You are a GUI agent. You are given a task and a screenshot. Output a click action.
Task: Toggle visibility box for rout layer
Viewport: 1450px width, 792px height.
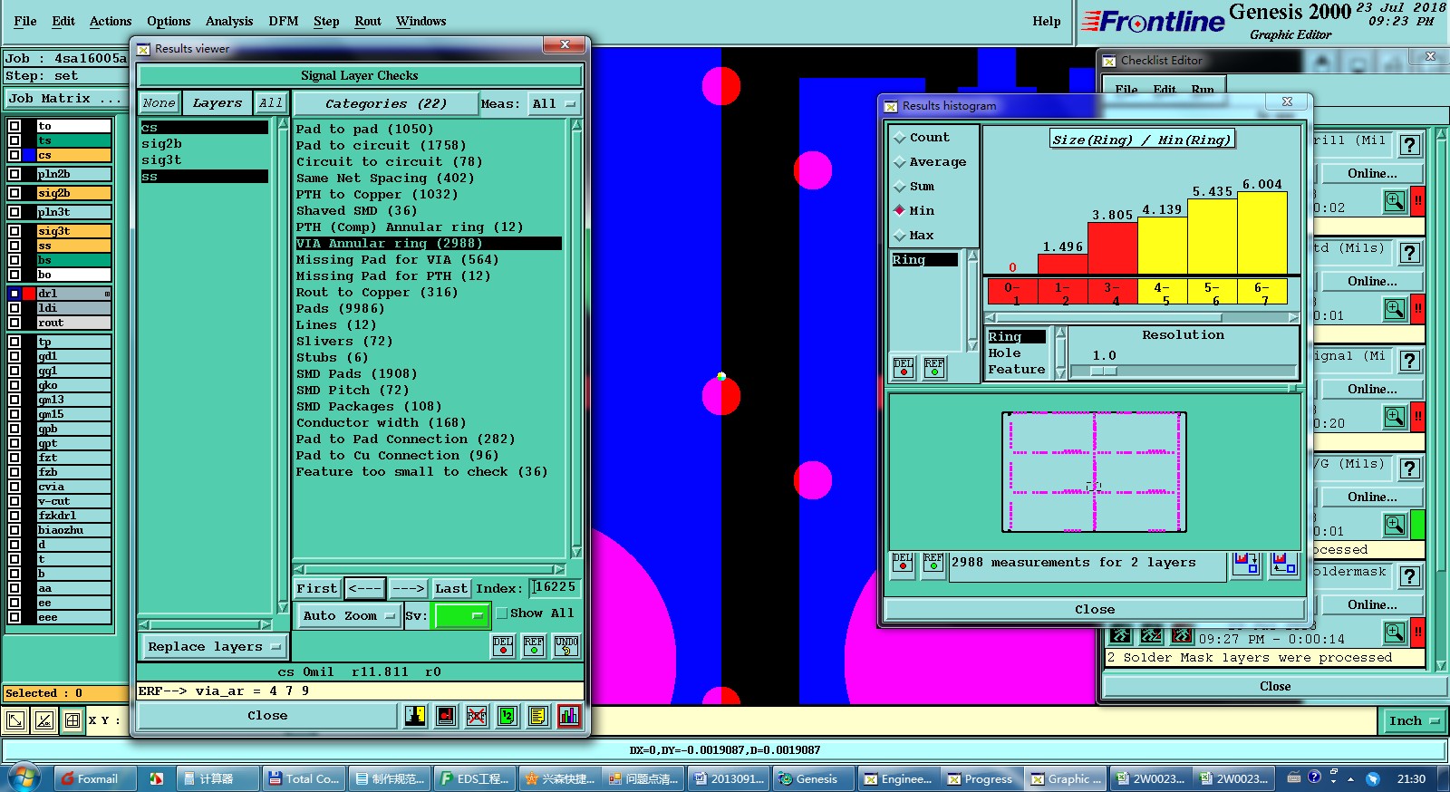14,323
